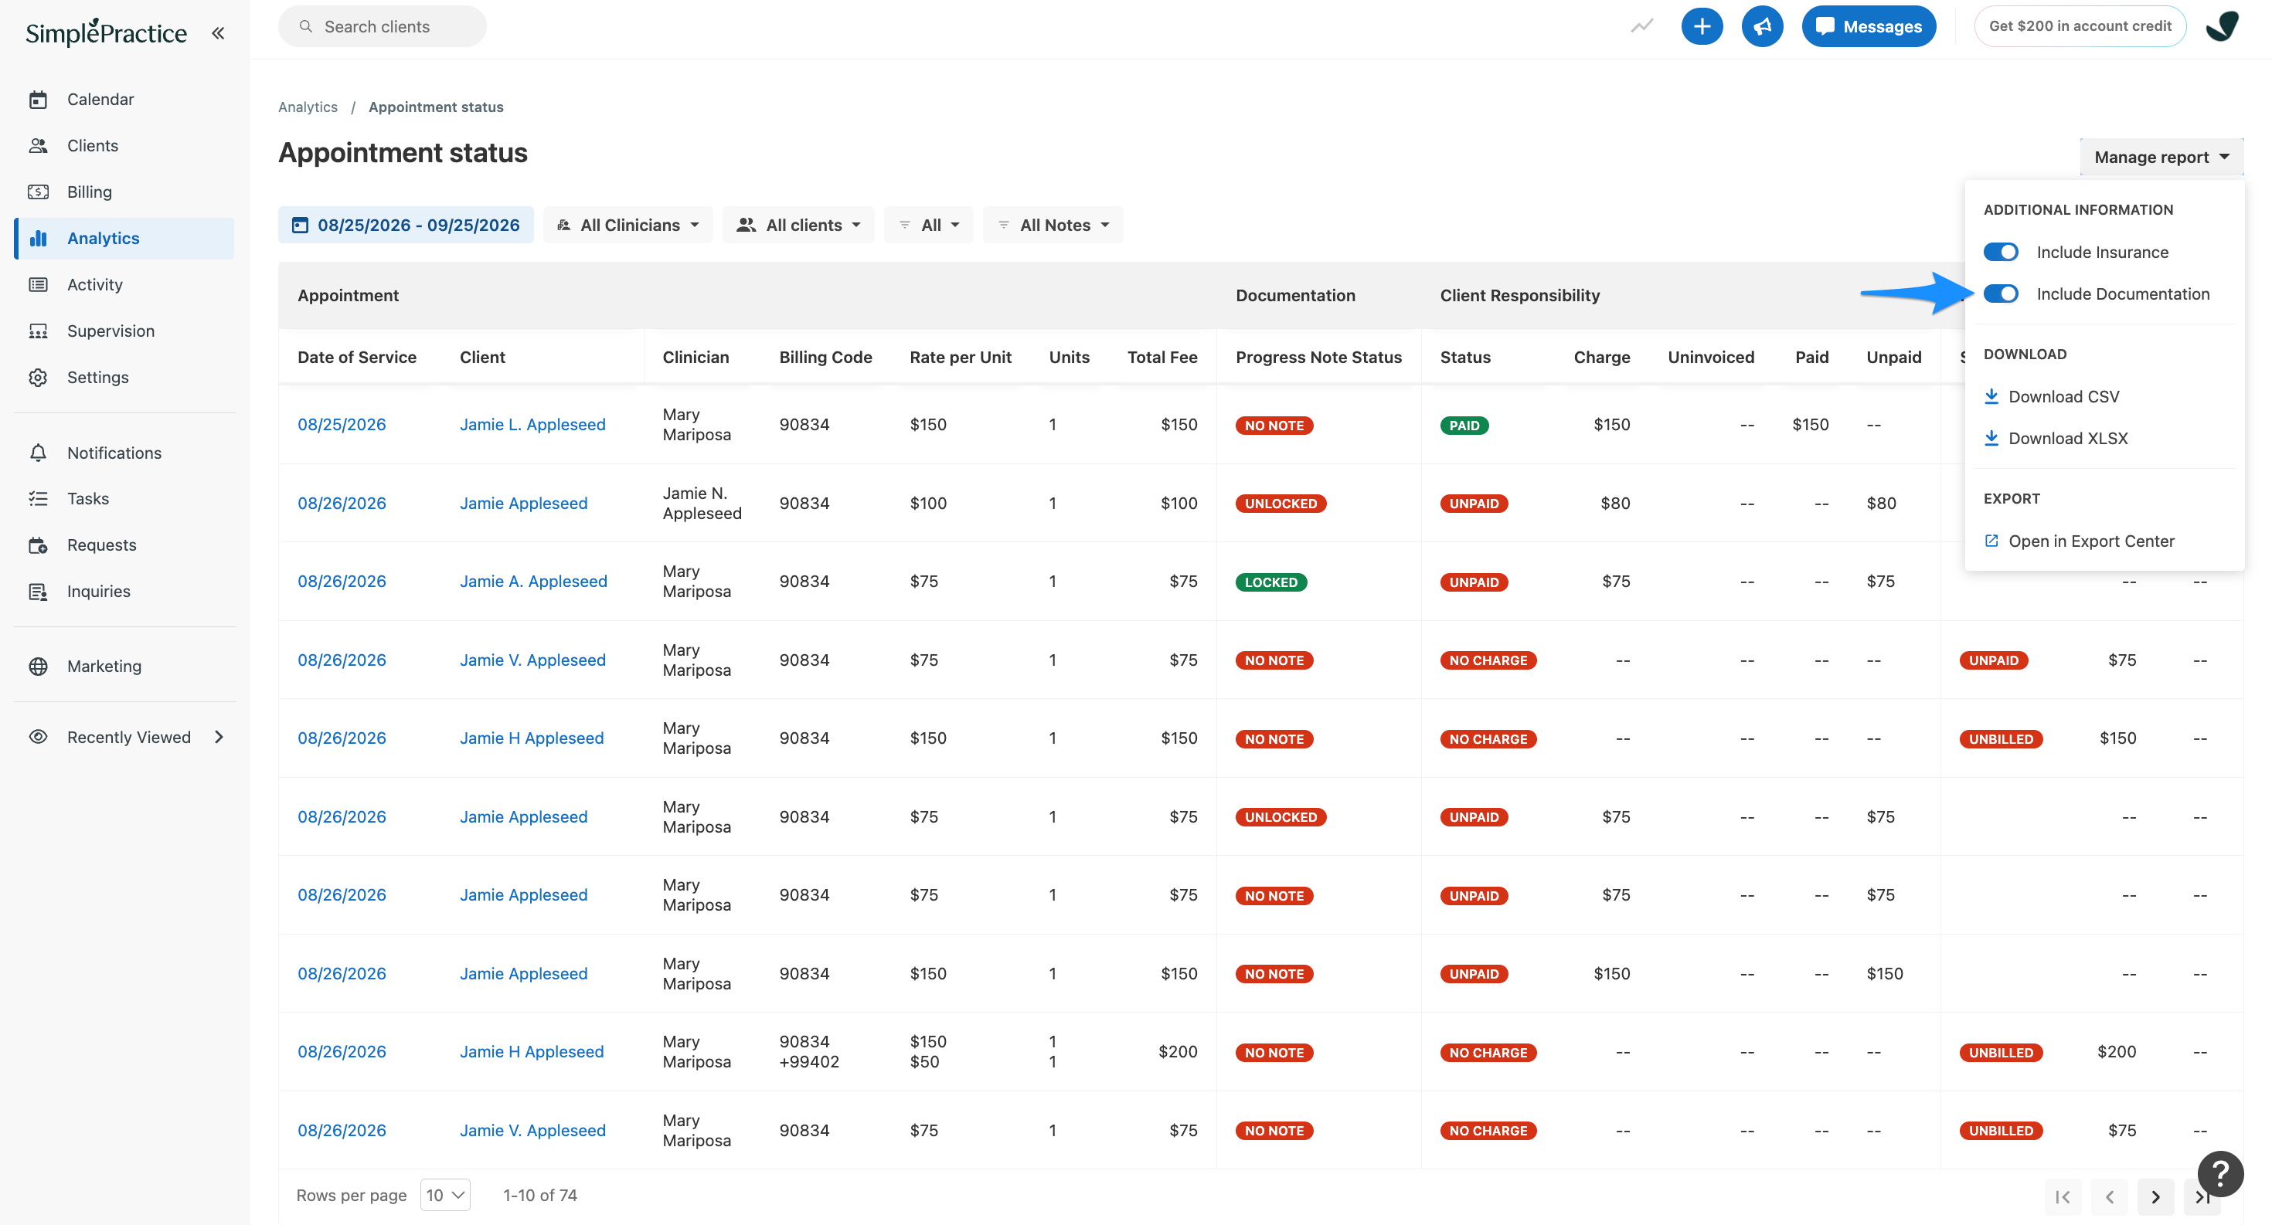Open in Export Center link

[2079, 541]
